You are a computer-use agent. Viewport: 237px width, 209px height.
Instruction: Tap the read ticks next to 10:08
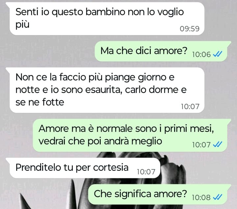217,197
